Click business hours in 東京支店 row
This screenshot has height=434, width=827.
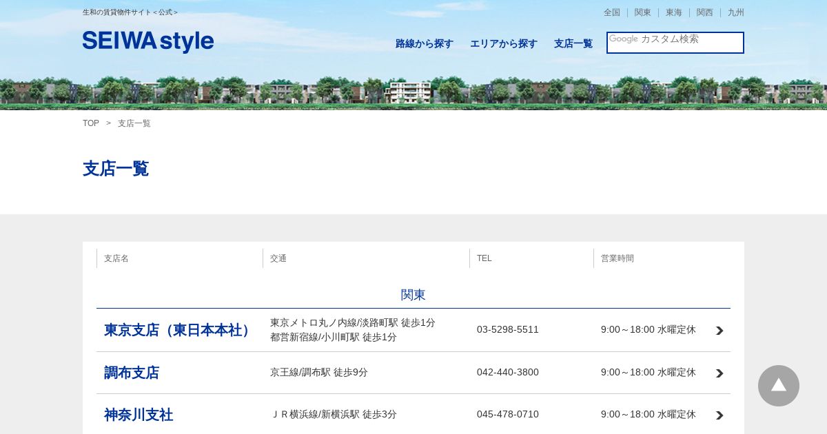click(x=649, y=329)
